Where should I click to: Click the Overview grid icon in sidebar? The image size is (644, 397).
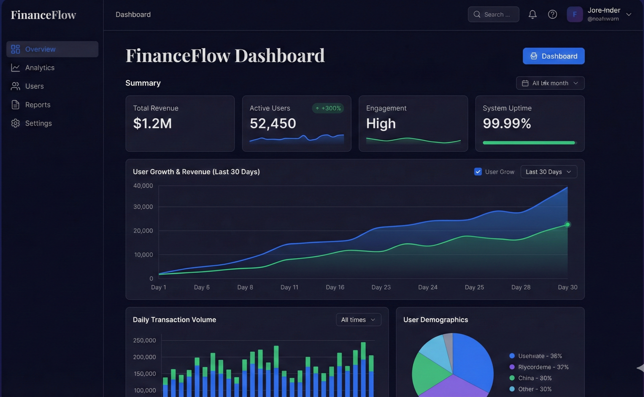16,49
